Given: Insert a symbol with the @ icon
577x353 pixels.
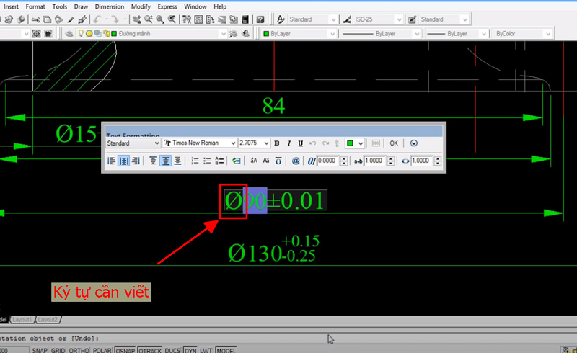Looking at the screenshot, I should 296,161.
